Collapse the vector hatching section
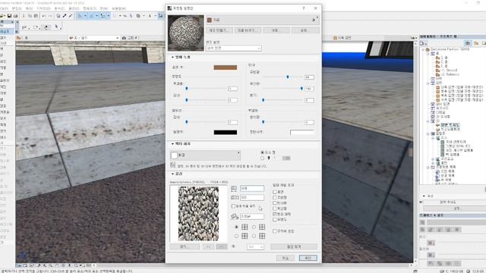The image size is (486, 273). (172, 144)
